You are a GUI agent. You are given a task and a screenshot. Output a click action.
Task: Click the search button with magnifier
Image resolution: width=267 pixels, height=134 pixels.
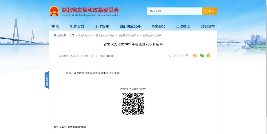click(209, 11)
